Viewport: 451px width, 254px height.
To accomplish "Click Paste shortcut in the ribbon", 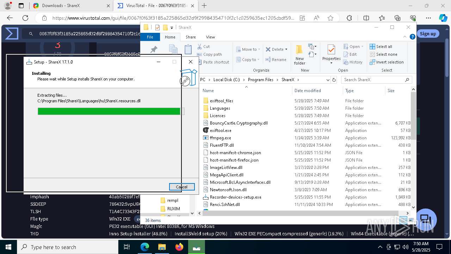I will coord(213,62).
